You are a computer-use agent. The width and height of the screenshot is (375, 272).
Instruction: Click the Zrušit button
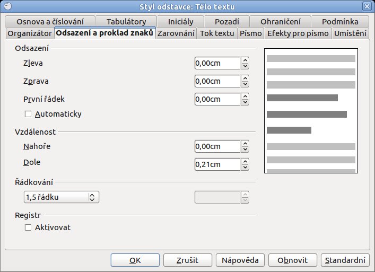tap(188, 260)
